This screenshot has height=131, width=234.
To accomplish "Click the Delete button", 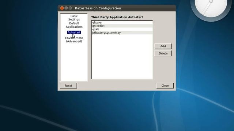I will point(163,53).
